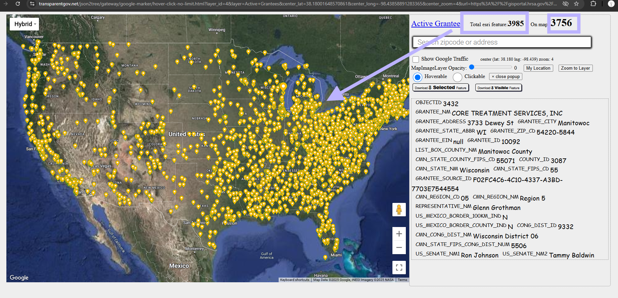This screenshot has height=298, width=618.
Task: Click the URL address bar text
Action: pos(297,4)
